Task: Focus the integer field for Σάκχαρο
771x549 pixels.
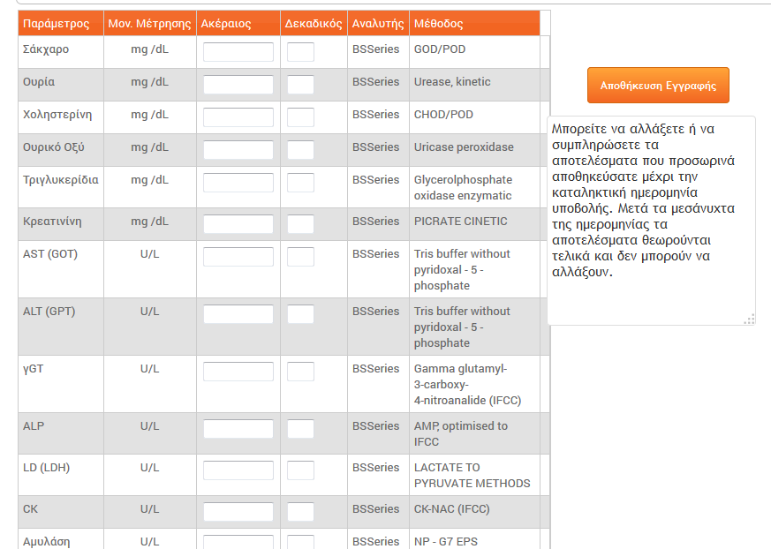Action: [x=238, y=52]
